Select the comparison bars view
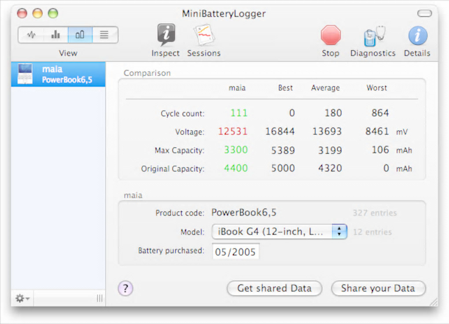This screenshot has height=324, width=449. click(x=80, y=35)
